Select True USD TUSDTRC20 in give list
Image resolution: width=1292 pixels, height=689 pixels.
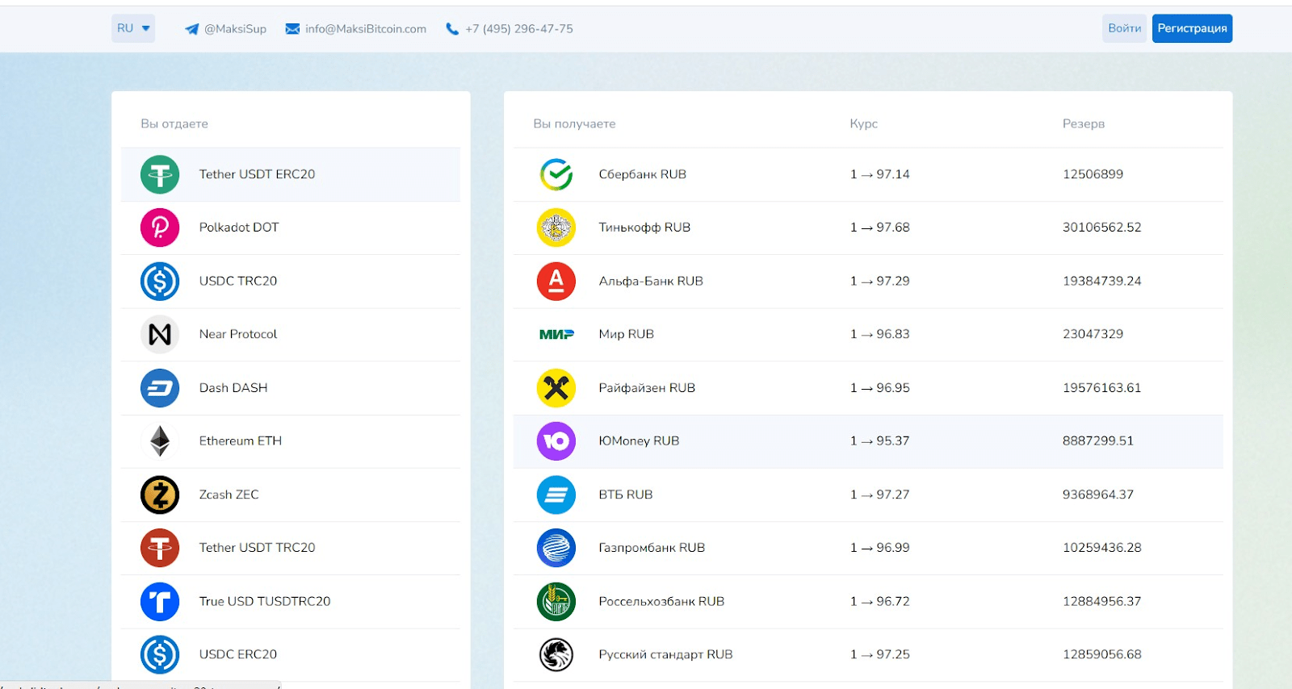291,601
